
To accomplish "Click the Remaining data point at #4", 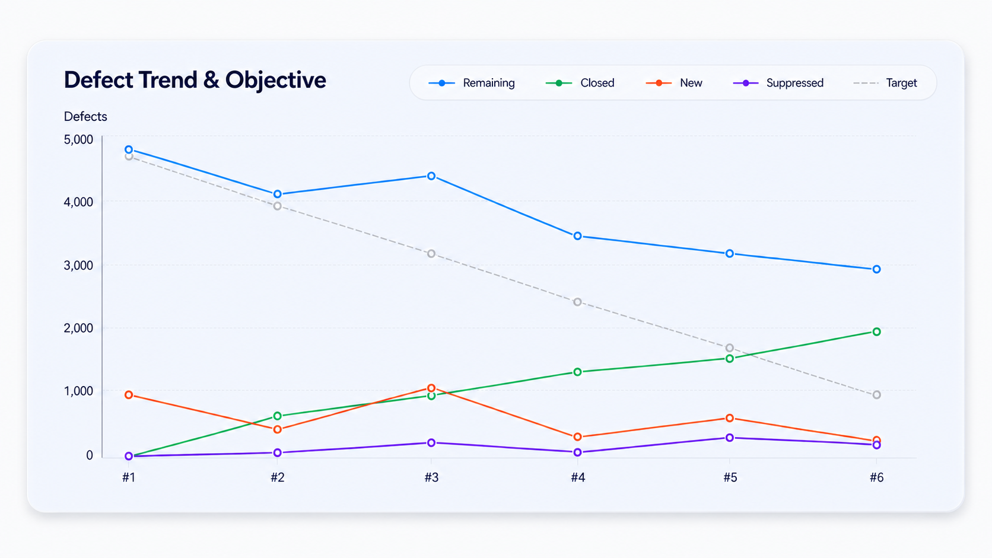I will (x=577, y=236).
